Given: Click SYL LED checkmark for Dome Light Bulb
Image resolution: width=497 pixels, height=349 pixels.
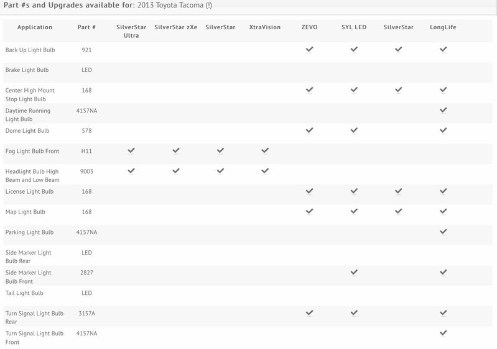Looking at the screenshot, I should tap(354, 130).
